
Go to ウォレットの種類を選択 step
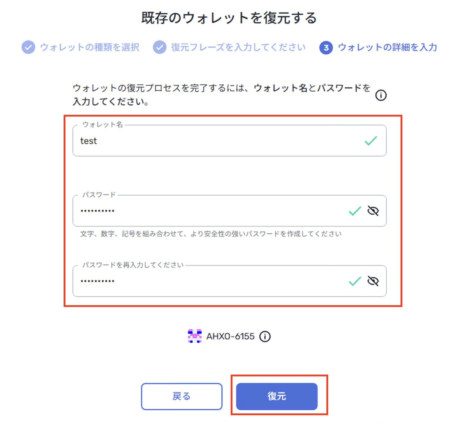coord(90,47)
